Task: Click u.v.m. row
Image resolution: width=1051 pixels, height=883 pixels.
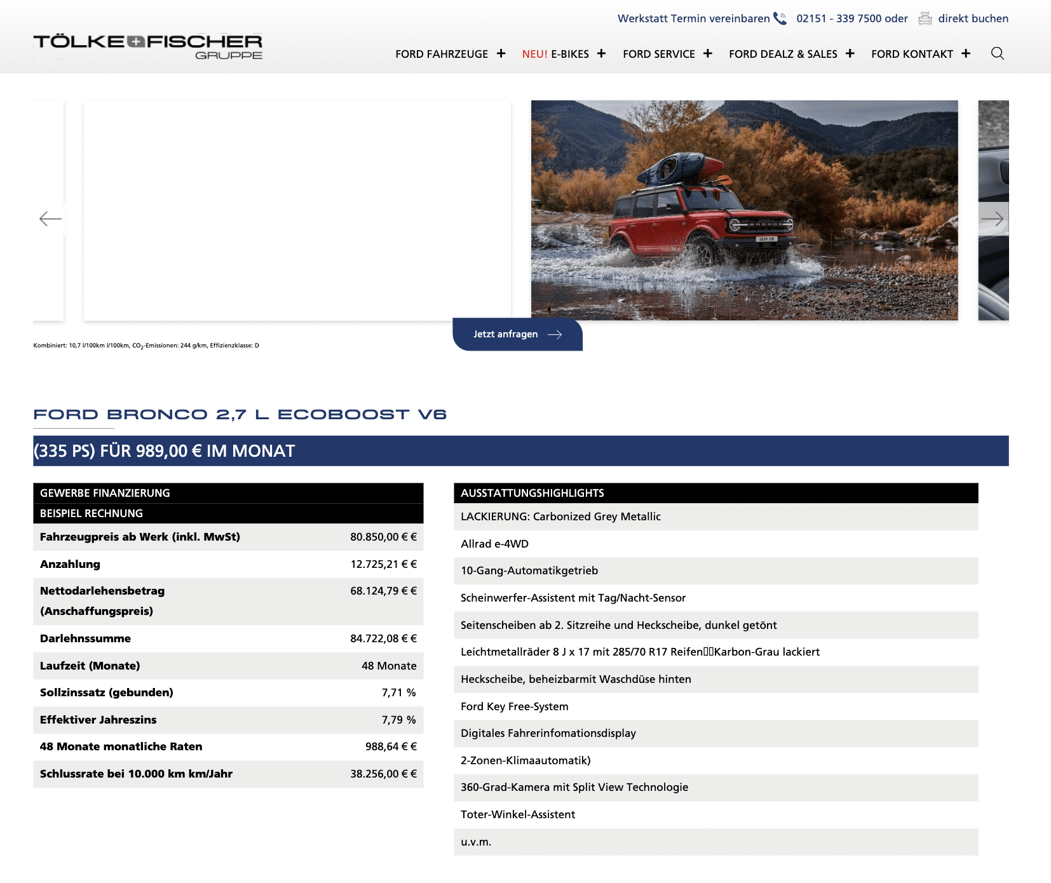Action: click(716, 842)
